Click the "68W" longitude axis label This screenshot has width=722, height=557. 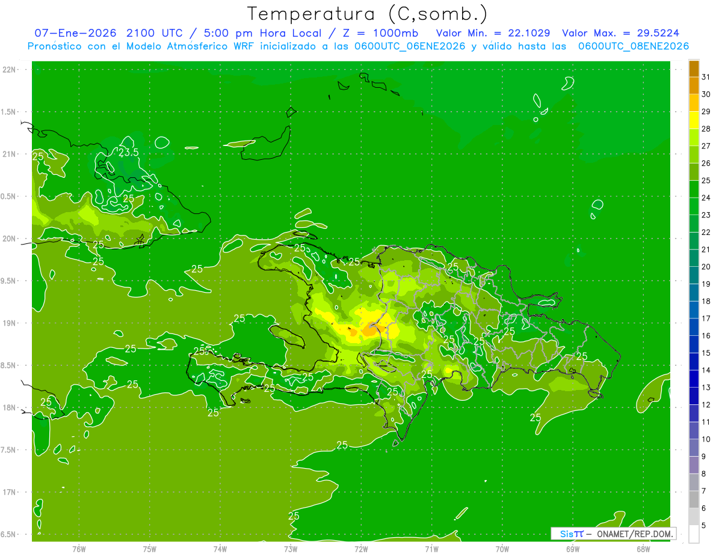pyautogui.click(x=643, y=549)
